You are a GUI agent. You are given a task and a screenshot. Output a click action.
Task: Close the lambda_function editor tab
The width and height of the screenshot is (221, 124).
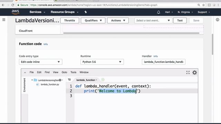pyautogui.click(x=96, y=80)
